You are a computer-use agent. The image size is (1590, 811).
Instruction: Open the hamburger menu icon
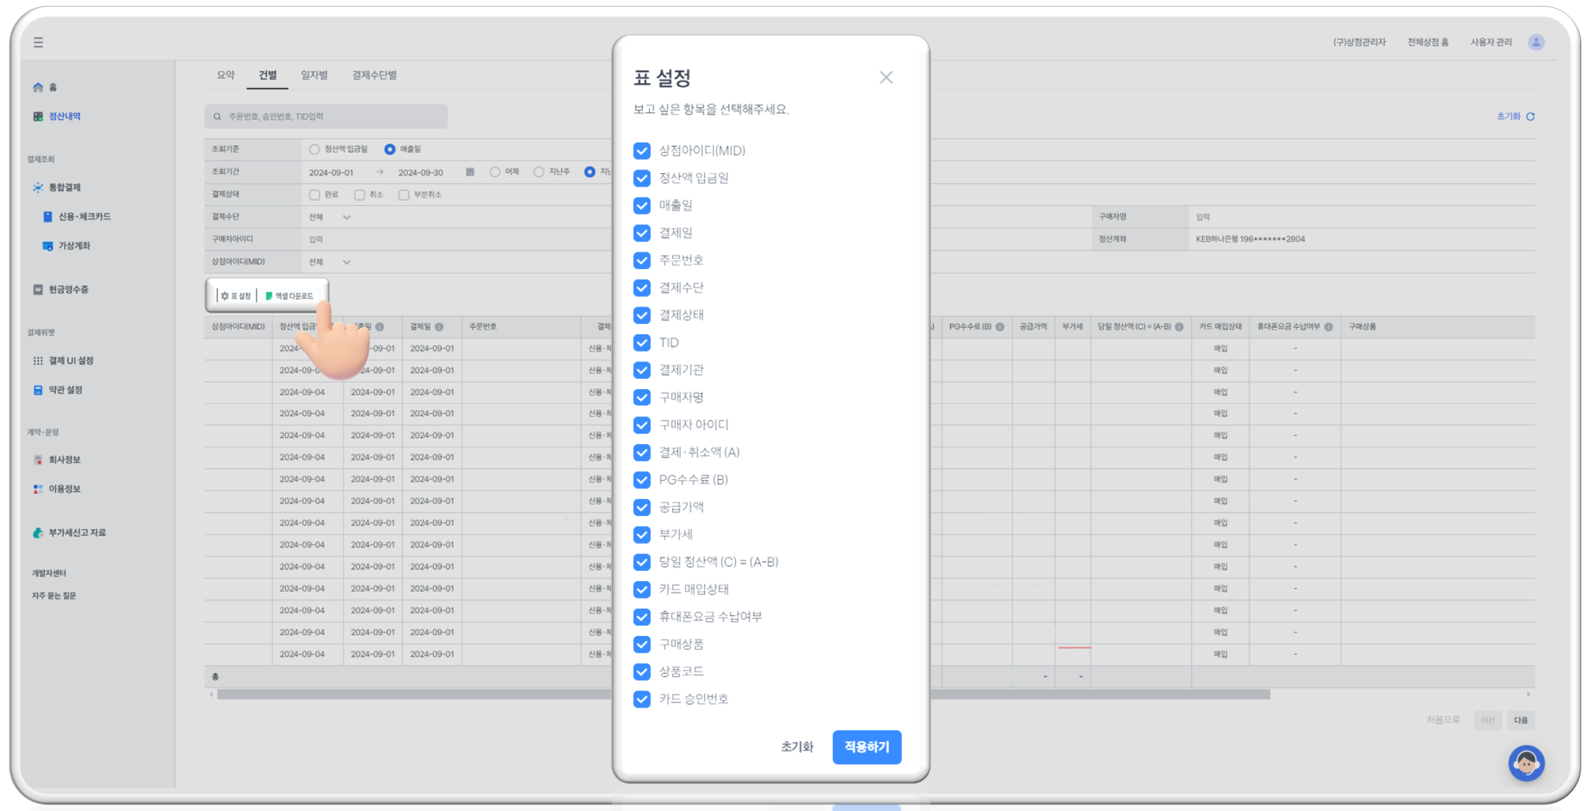point(38,42)
